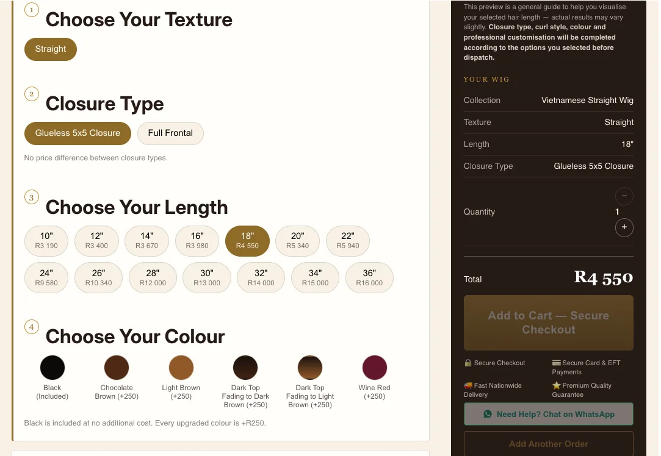Select the 28" length at R12 000
Viewport: 661px width, 456px height.
(153, 278)
